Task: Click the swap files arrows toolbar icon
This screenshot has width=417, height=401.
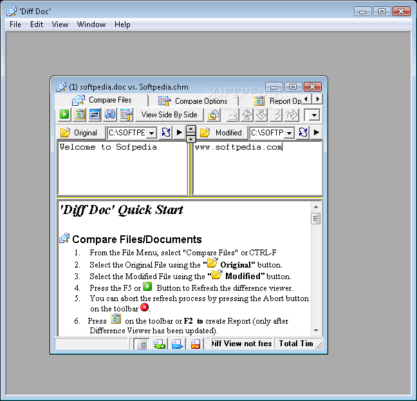Action: pyautogui.click(x=95, y=115)
